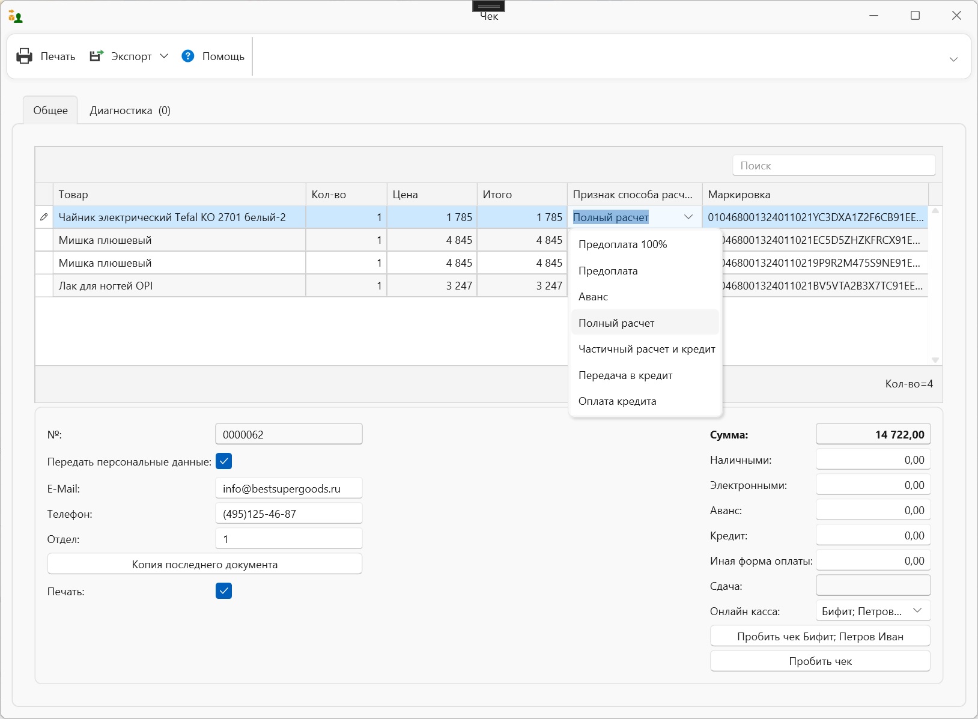The image size is (978, 719).
Task: Click the Отдел input field
Action: coord(289,539)
